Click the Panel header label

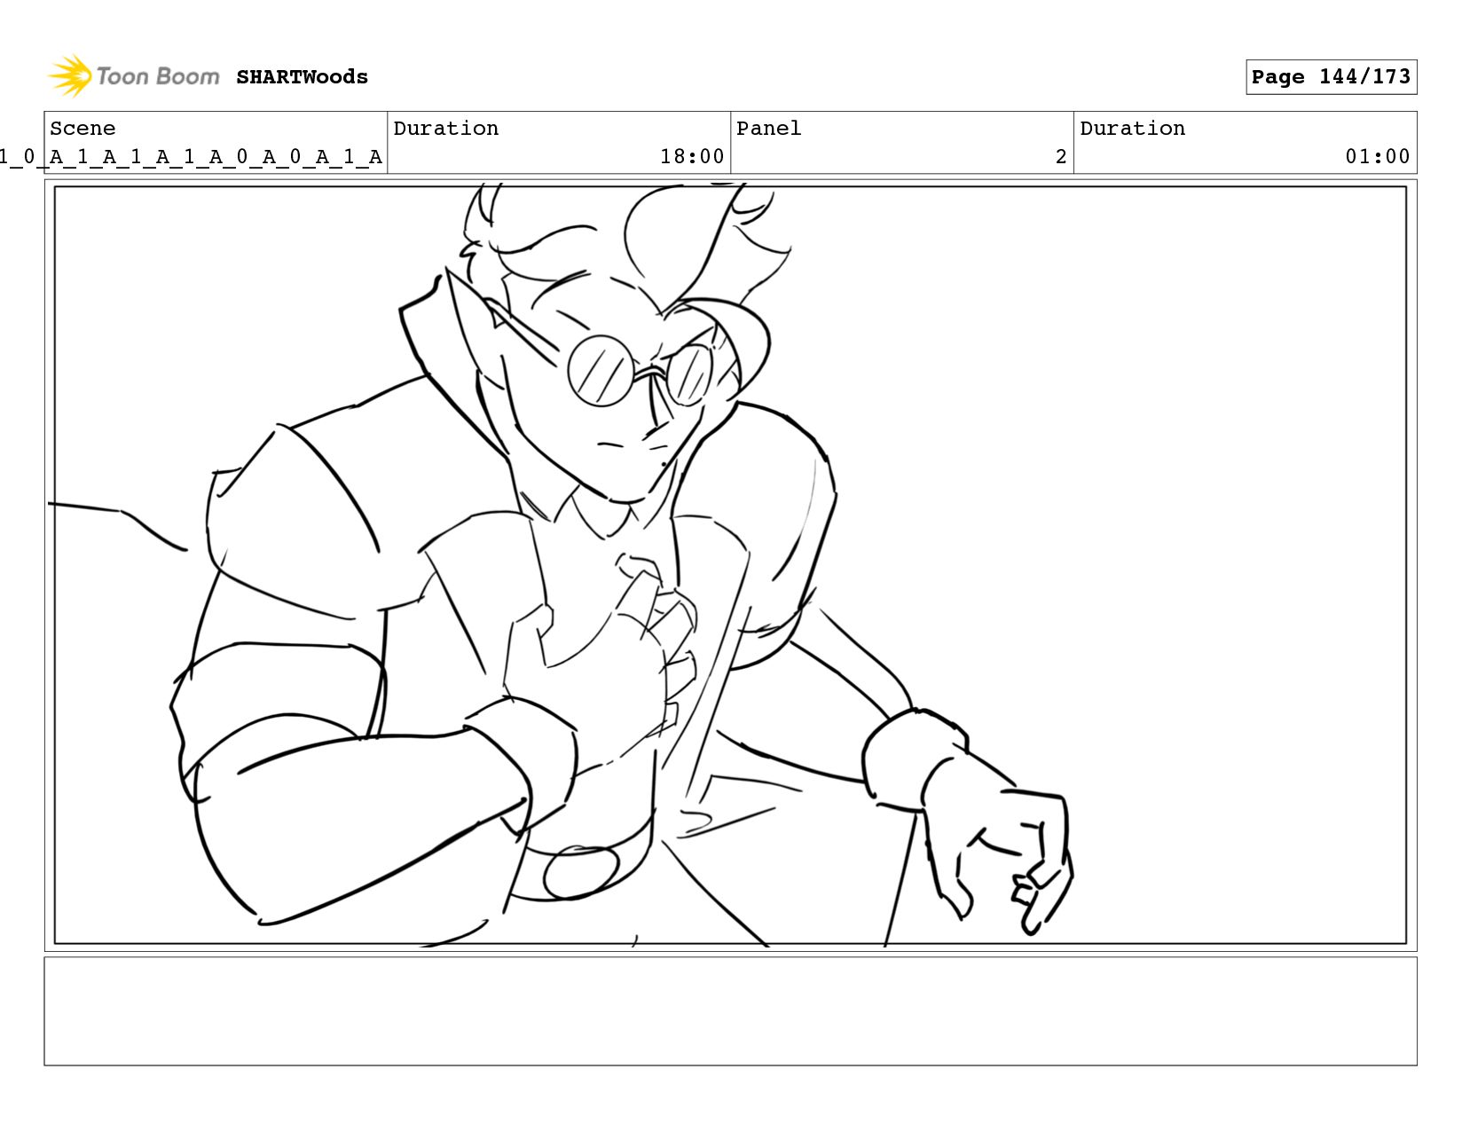coord(768,129)
